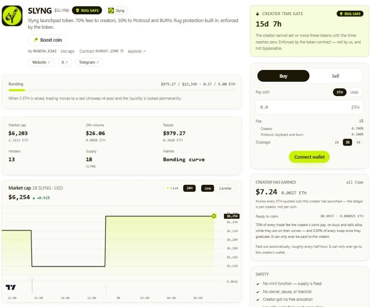Click the 'Creator got no free allocation' checkmark
This screenshot has width=373, height=307.
258,300
